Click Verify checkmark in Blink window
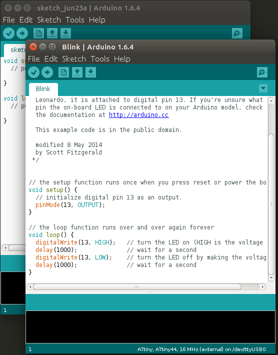The height and width of the screenshot is (355, 278). point(33,72)
